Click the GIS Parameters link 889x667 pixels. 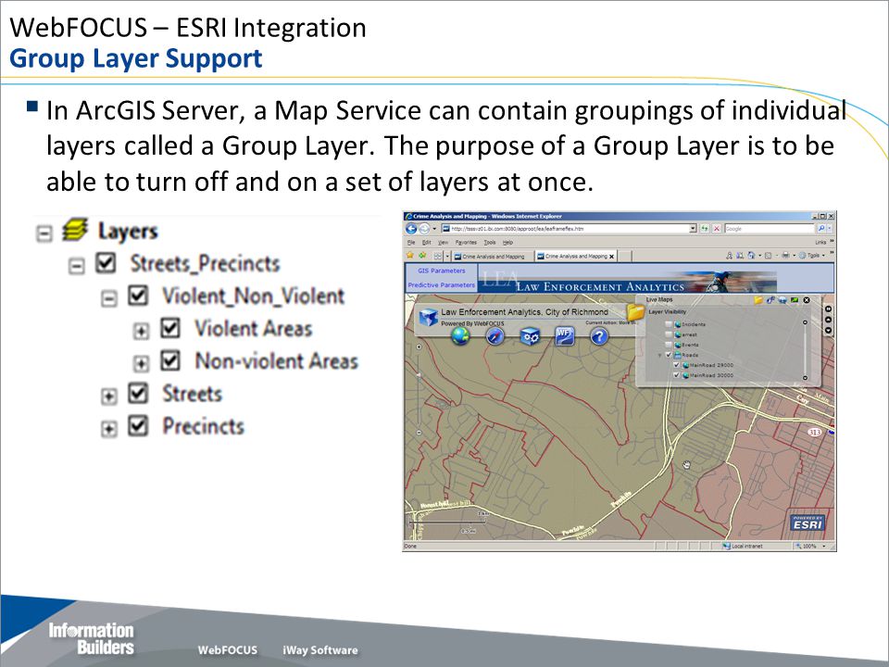pyautogui.click(x=441, y=271)
